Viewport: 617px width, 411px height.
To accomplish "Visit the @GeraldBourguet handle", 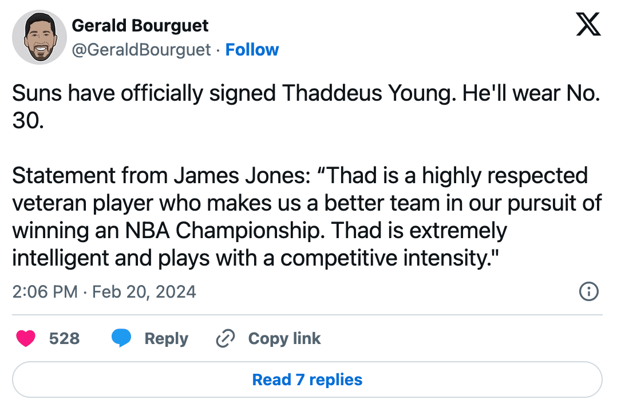I will [x=142, y=50].
